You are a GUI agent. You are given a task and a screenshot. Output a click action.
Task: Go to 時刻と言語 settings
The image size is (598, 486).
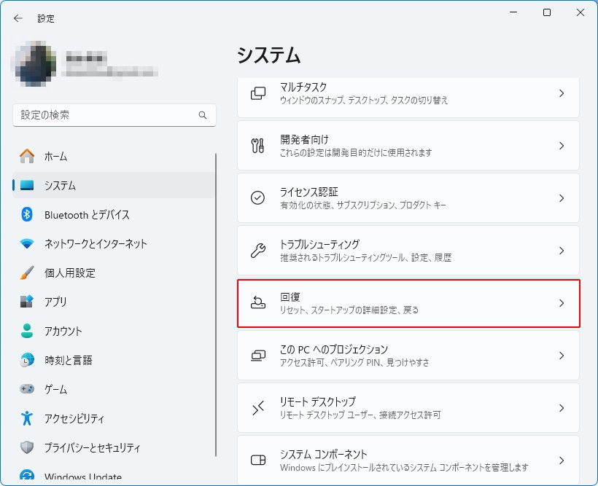point(68,360)
